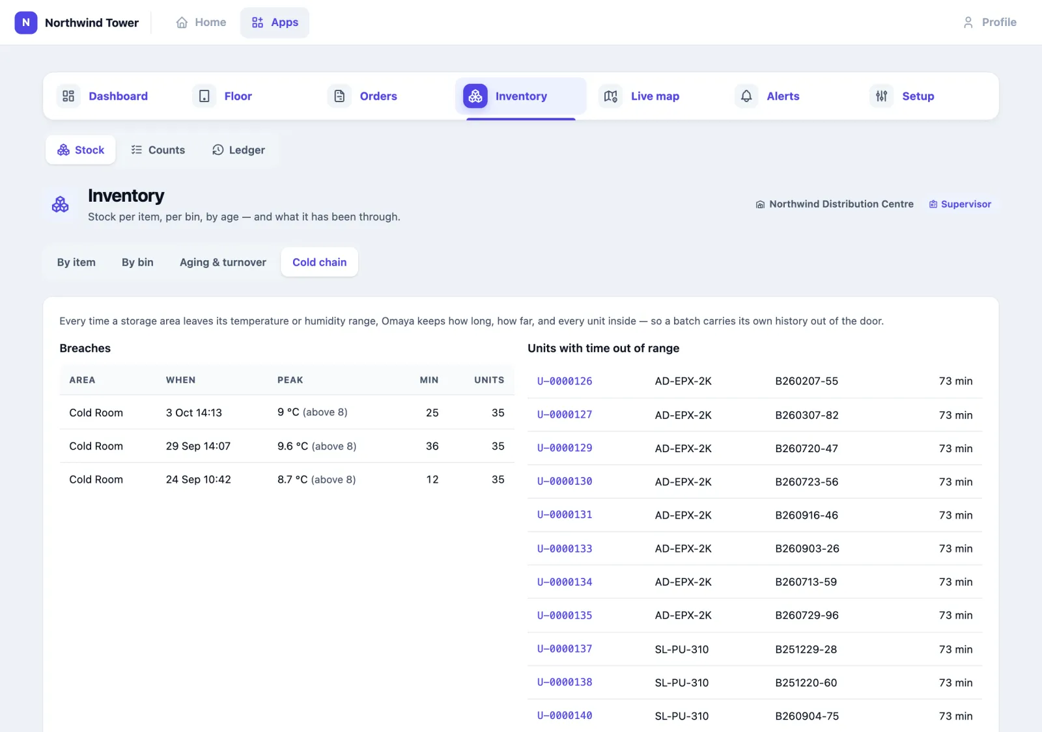Select the Cold chain tab
The image size is (1042, 732).
pyautogui.click(x=320, y=262)
